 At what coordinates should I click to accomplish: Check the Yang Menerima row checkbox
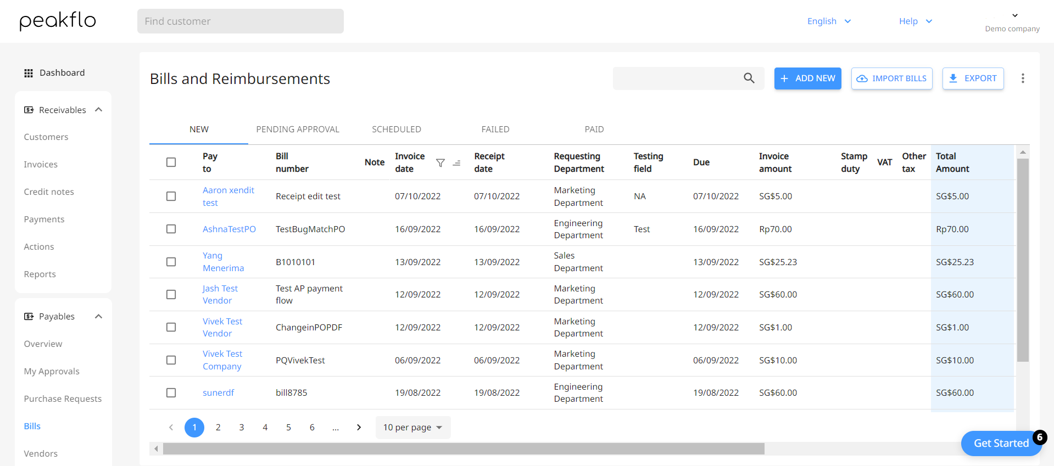(171, 262)
